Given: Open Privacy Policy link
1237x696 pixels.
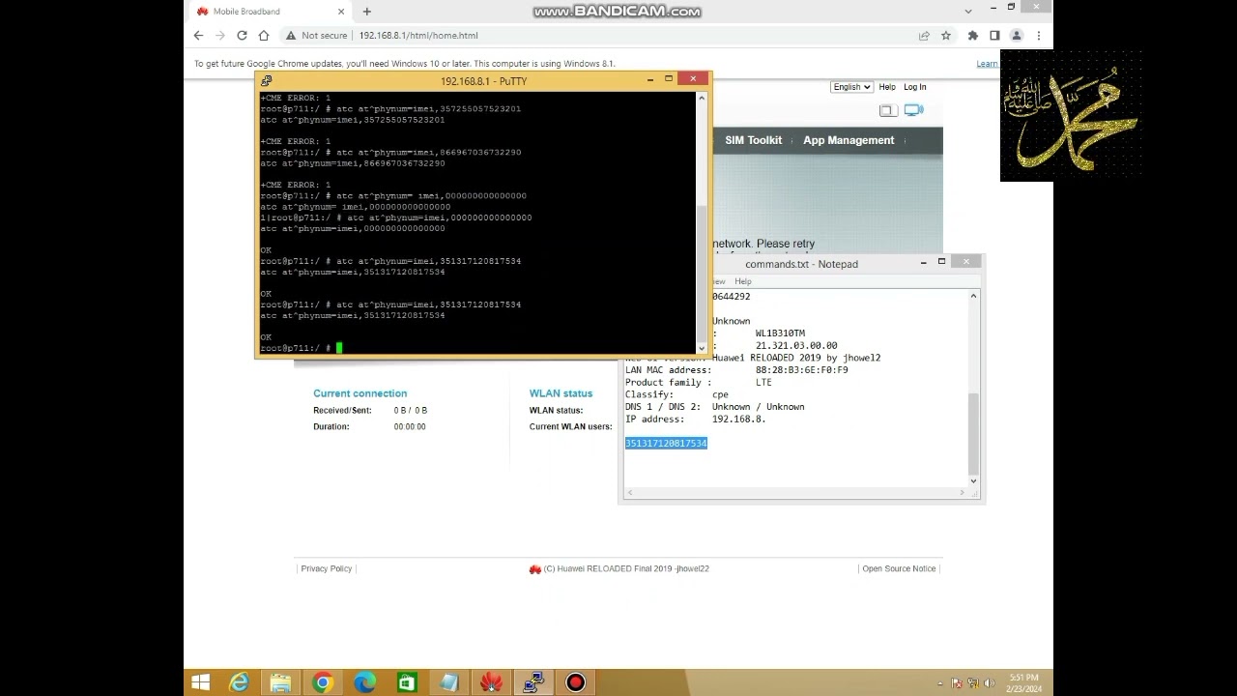Looking at the screenshot, I should click(327, 568).
